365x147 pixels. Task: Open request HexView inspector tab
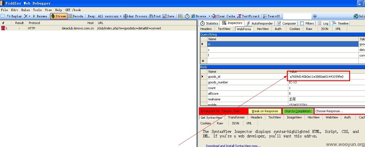coord(263,29)
